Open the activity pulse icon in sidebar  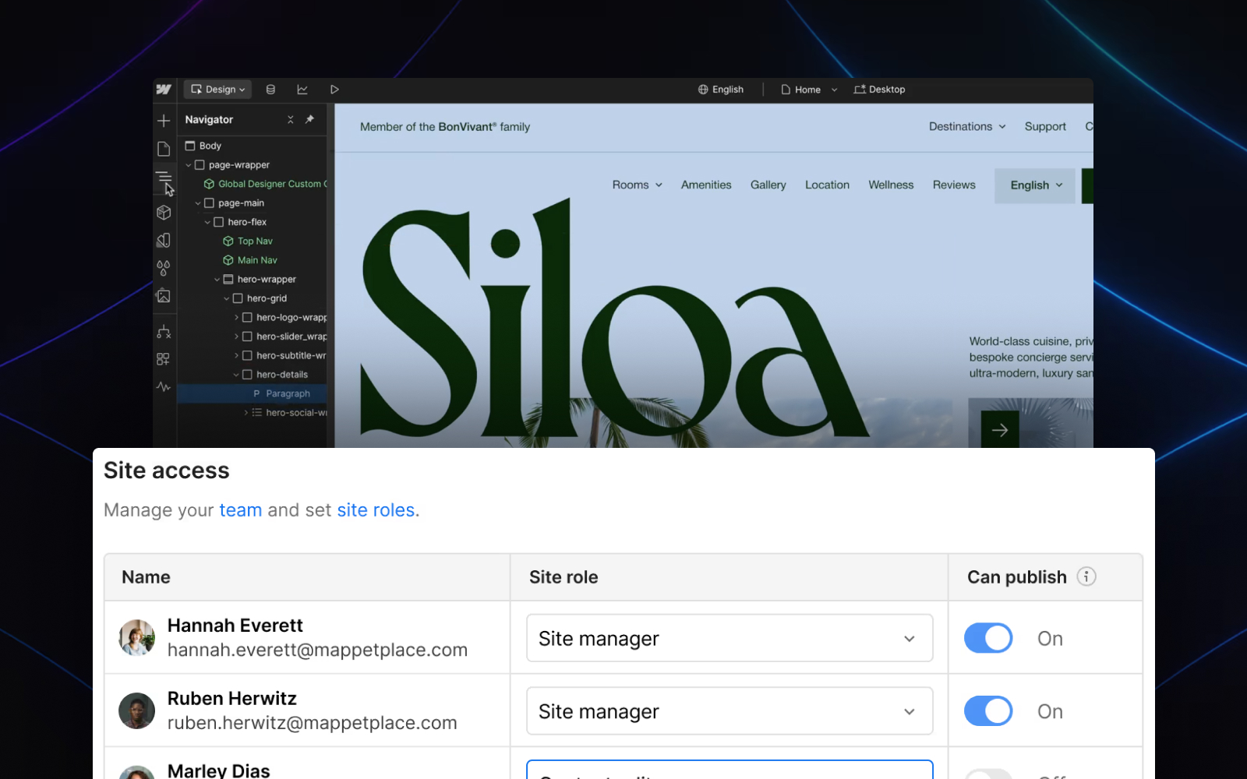[x=164, y=386]
